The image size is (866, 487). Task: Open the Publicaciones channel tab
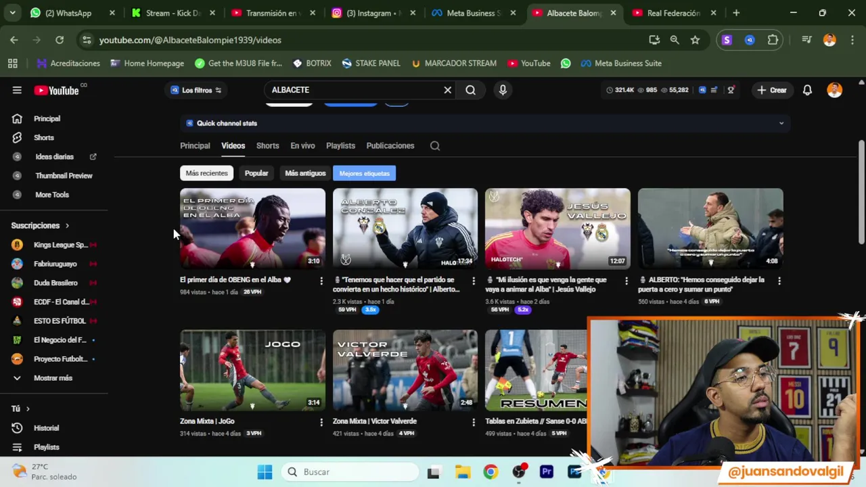point(390,145)
